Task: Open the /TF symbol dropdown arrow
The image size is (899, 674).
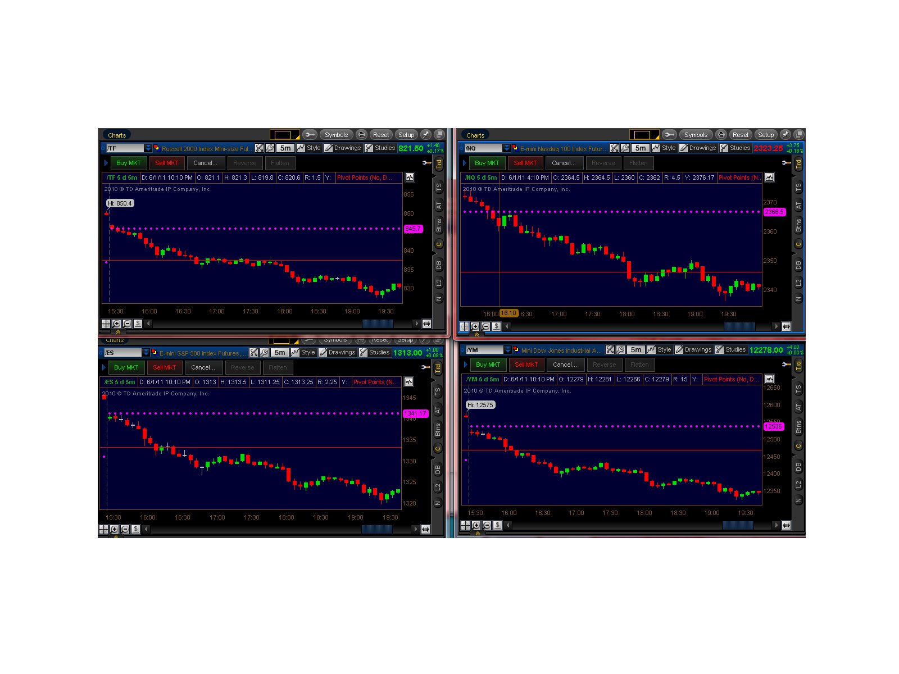Action: 148,148
